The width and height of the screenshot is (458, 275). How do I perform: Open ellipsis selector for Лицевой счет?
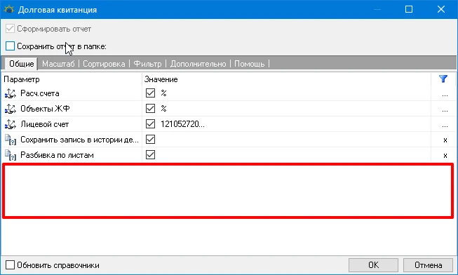click(x=445, y=126)
